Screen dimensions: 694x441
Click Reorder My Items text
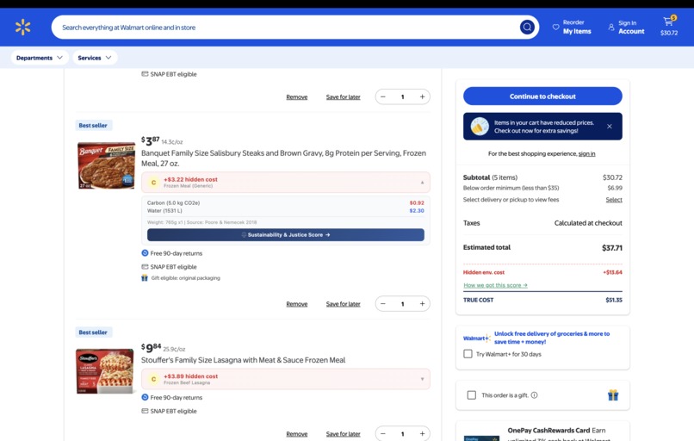tap(577, 27)
